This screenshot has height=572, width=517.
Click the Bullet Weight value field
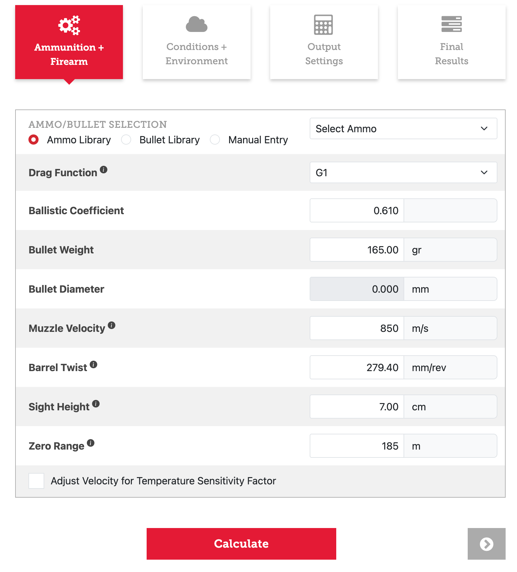pyautogui.click(x=357, y=250)
